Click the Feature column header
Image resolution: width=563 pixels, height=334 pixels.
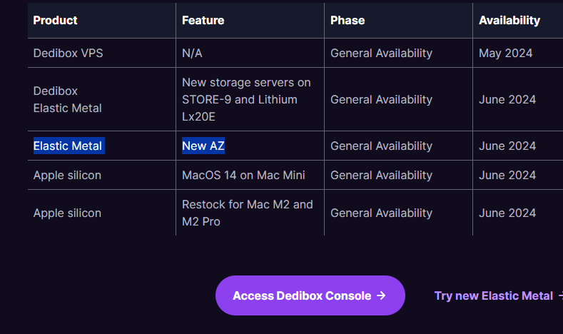click(x=203, y=20)
